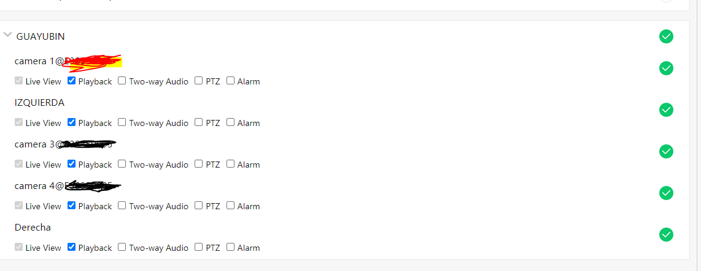This screenshot has height=271, width=701.
Task: Enable Alarm for camera 4
Action: [231, 206]
